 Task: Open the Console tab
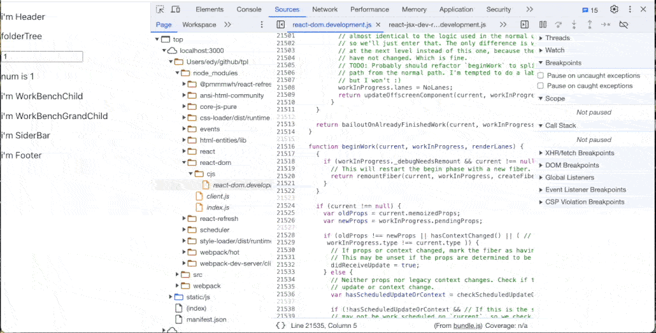(x=249, y=9)
